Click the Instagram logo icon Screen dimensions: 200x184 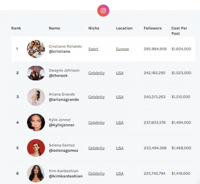pyautogui.click(x=103, y=11)
